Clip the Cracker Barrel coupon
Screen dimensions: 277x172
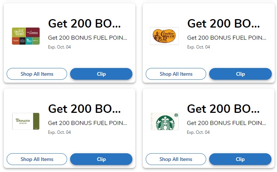240,74
